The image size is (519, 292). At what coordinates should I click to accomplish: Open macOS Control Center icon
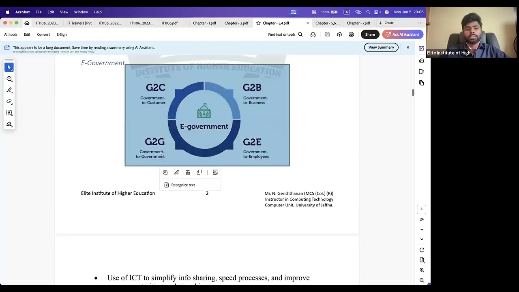[377, 12]
